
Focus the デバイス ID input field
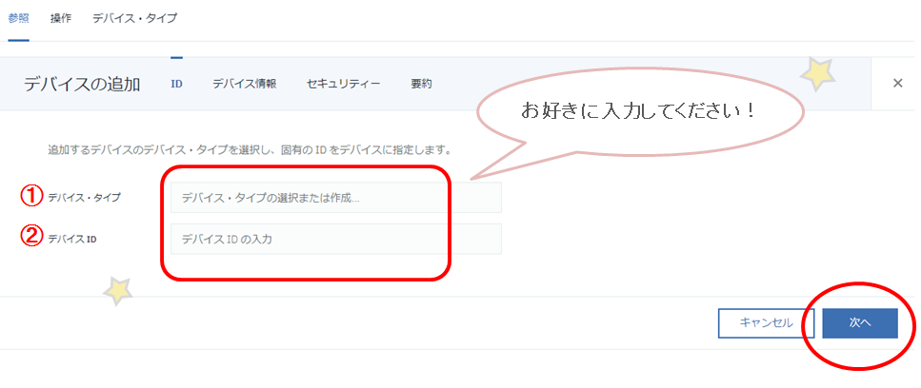pyautogui.click(x=336, y=239)
